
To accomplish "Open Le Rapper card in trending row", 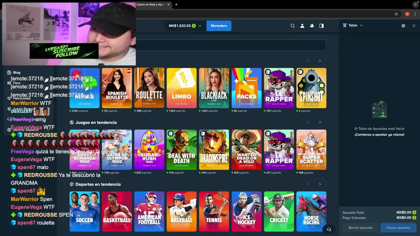I will tap(279, 150).
